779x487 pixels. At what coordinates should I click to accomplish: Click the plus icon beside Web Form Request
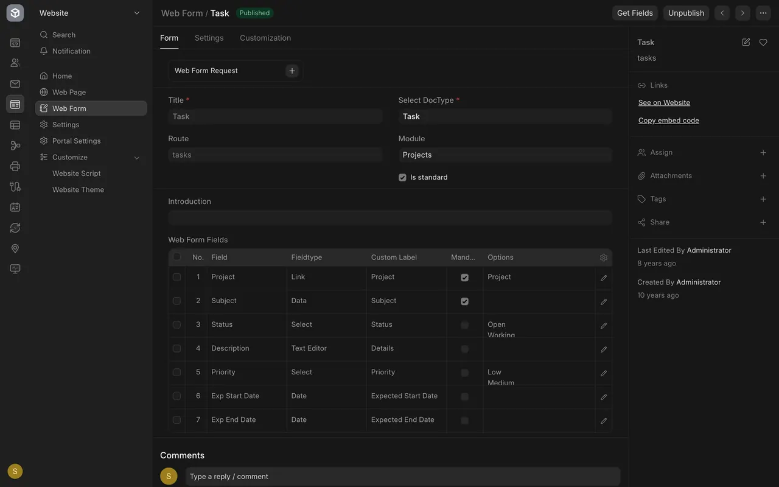click(x=292, y=71)
